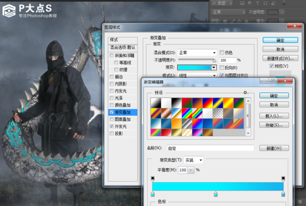Click lock image pixels brush icon
The width and height of the screenshot is (306, 206).
click(x=233, y=21)
